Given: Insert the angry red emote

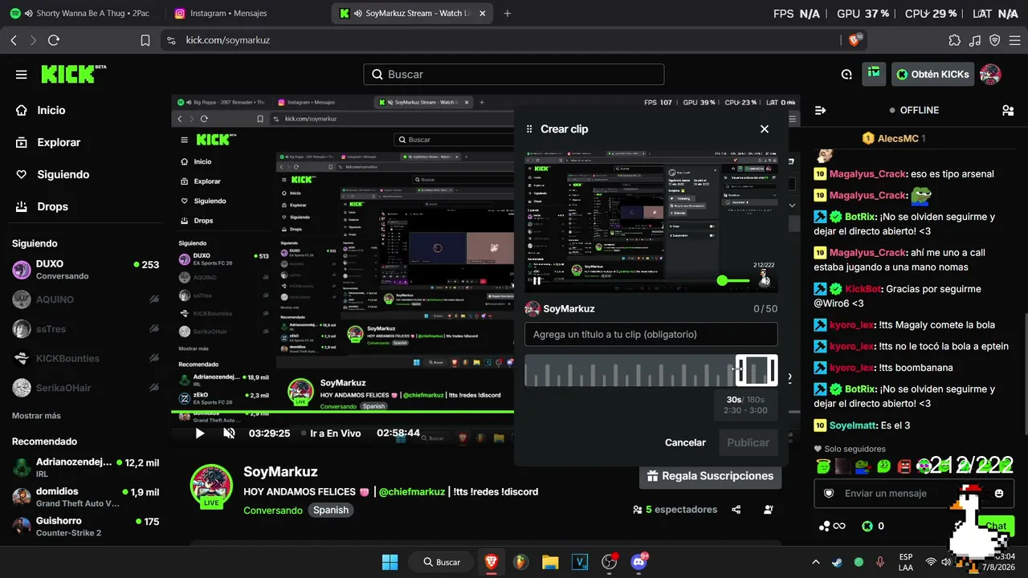Looking at the screenshot, I should point(905,466).
